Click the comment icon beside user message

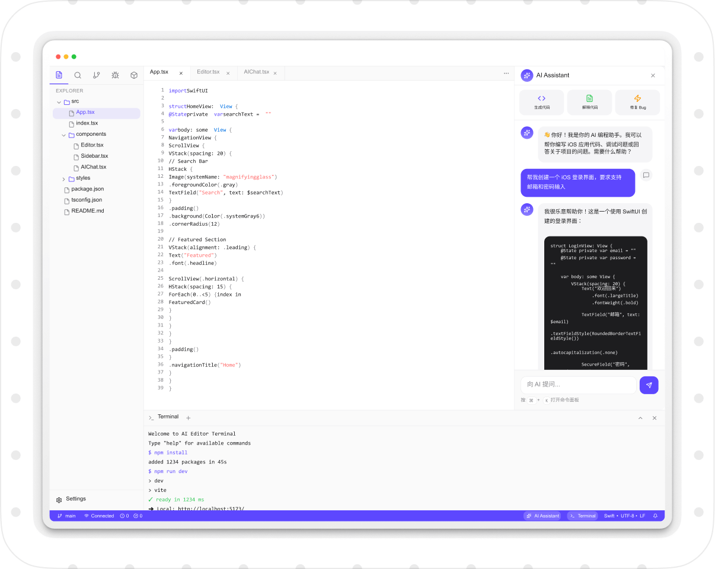coord(646,175)
